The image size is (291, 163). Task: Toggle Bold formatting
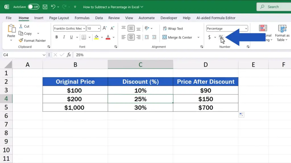coord(57,37)
